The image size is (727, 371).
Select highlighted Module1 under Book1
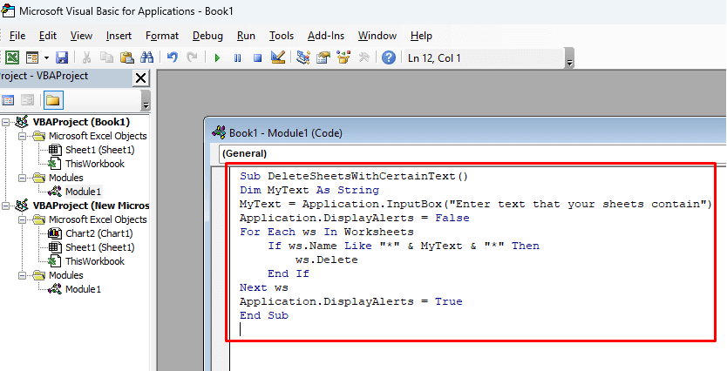83,192
